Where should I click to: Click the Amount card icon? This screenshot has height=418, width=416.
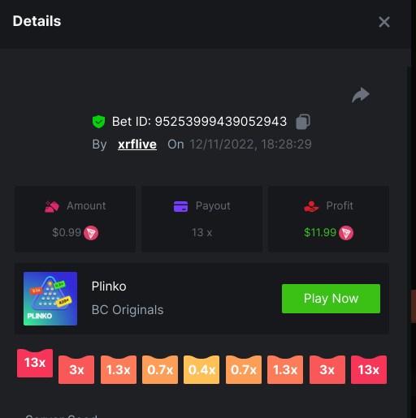[x=52, y=207]
